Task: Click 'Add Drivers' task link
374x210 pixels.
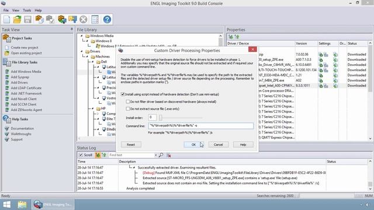Action: pyautogui.click(x=19, y=82)
